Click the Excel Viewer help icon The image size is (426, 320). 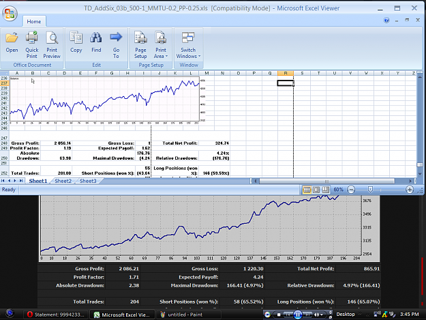click(x=386, y=20)
